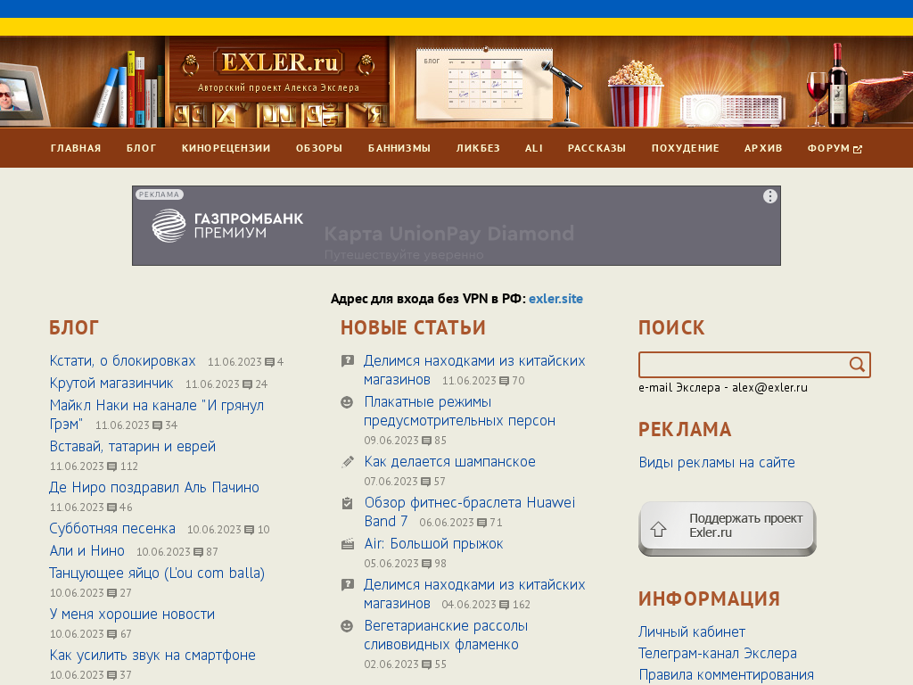
Task: Click the popcorn bucket image
Action: [635, 95]
